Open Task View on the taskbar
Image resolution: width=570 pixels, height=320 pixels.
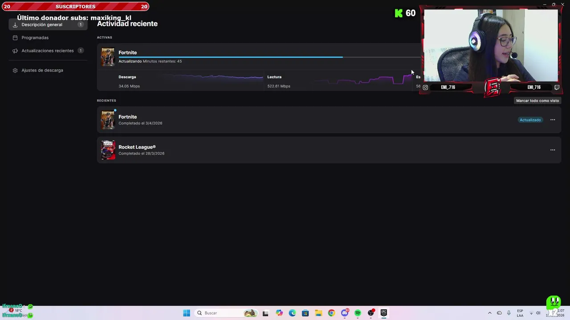[265, 313]
